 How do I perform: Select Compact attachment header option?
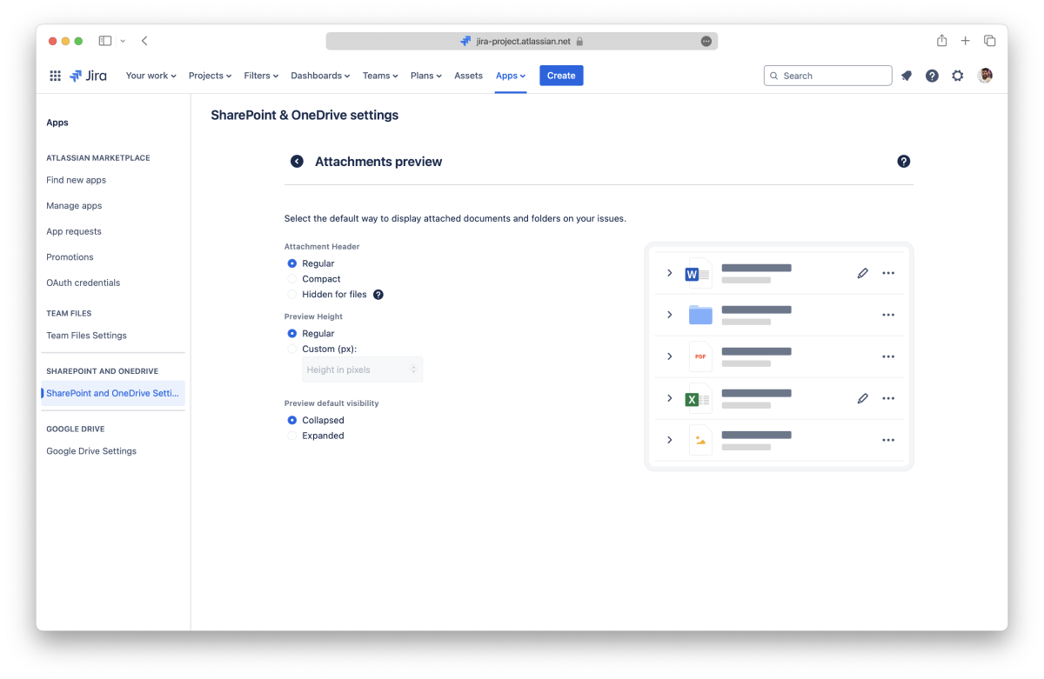tap(292, 279)
